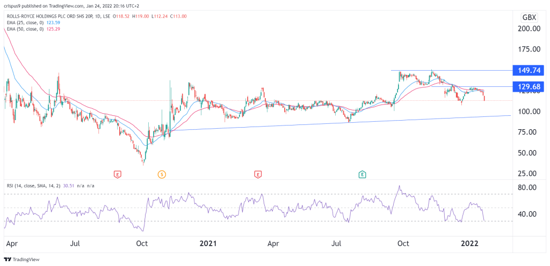The height and width of the screenshot is (266, 550).
Task: Select the 129.68 price label
Action: 529,86
